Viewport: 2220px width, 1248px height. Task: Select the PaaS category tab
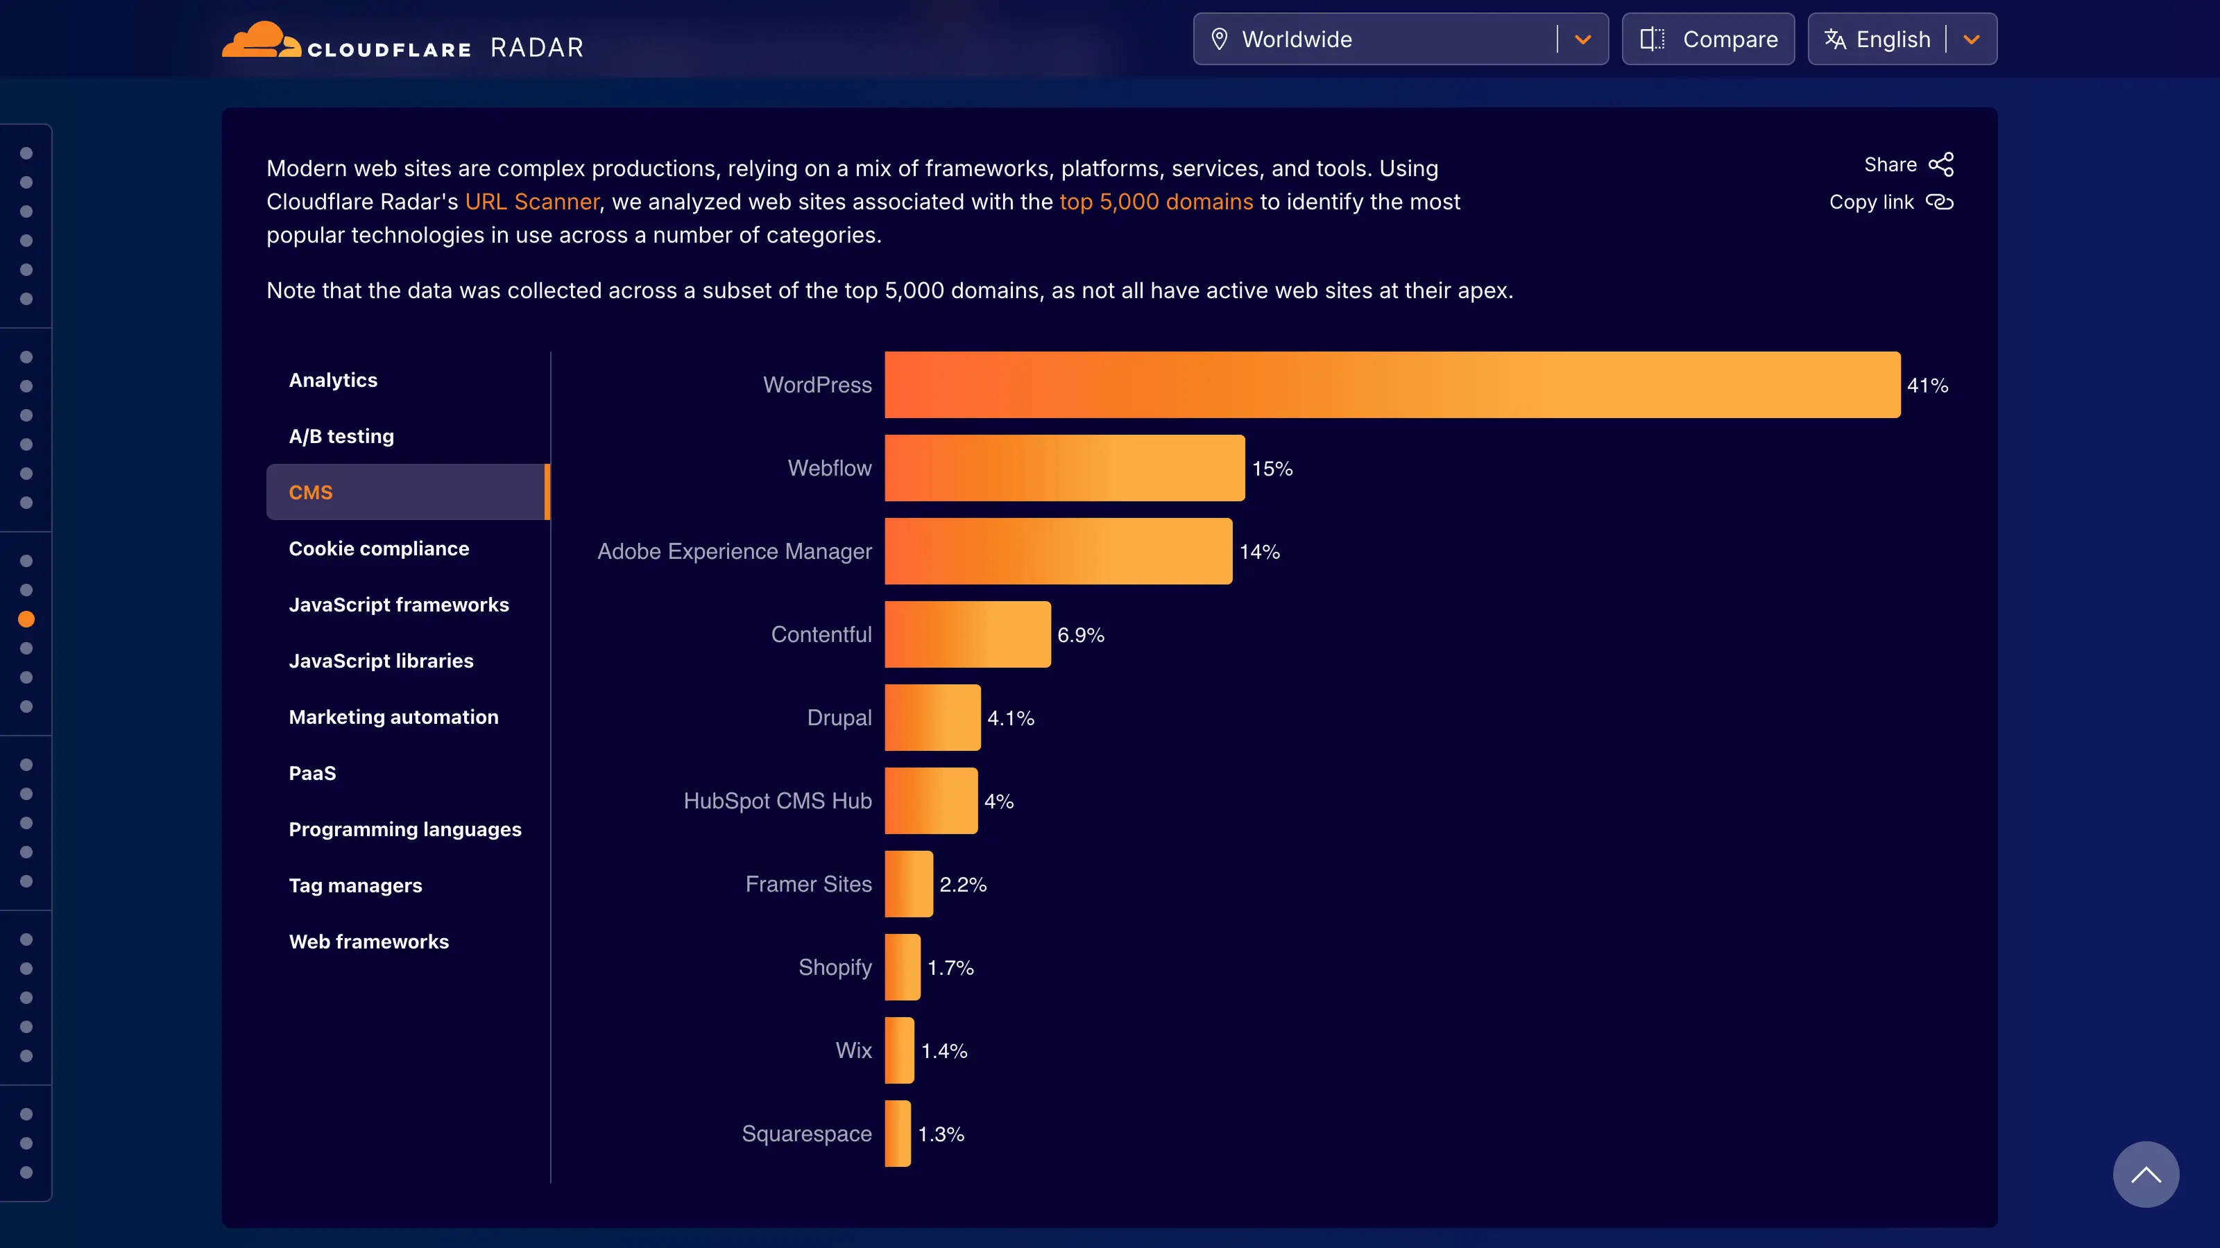click(408, 772)
